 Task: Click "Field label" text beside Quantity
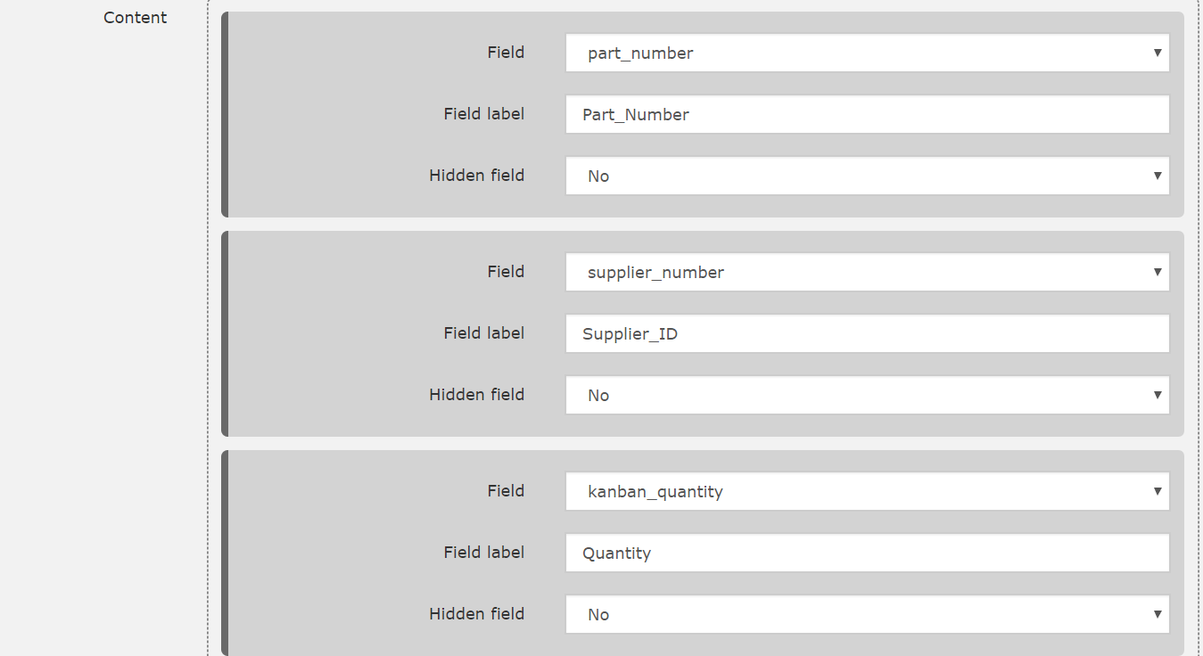click(483, 553)
